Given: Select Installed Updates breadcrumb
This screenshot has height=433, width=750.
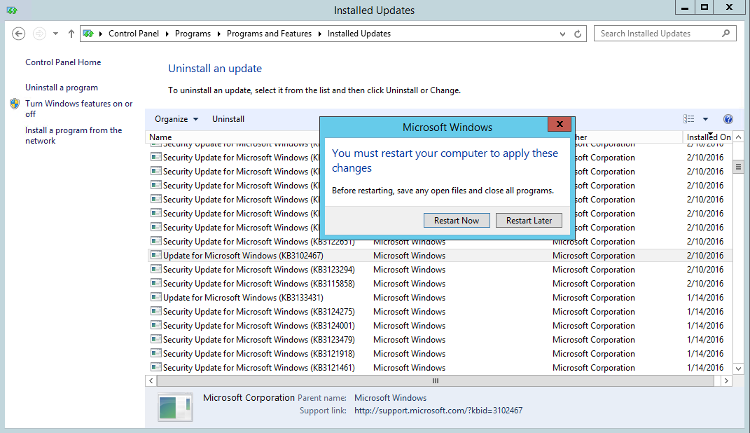Looking at the screenshot, I should 359,34.
